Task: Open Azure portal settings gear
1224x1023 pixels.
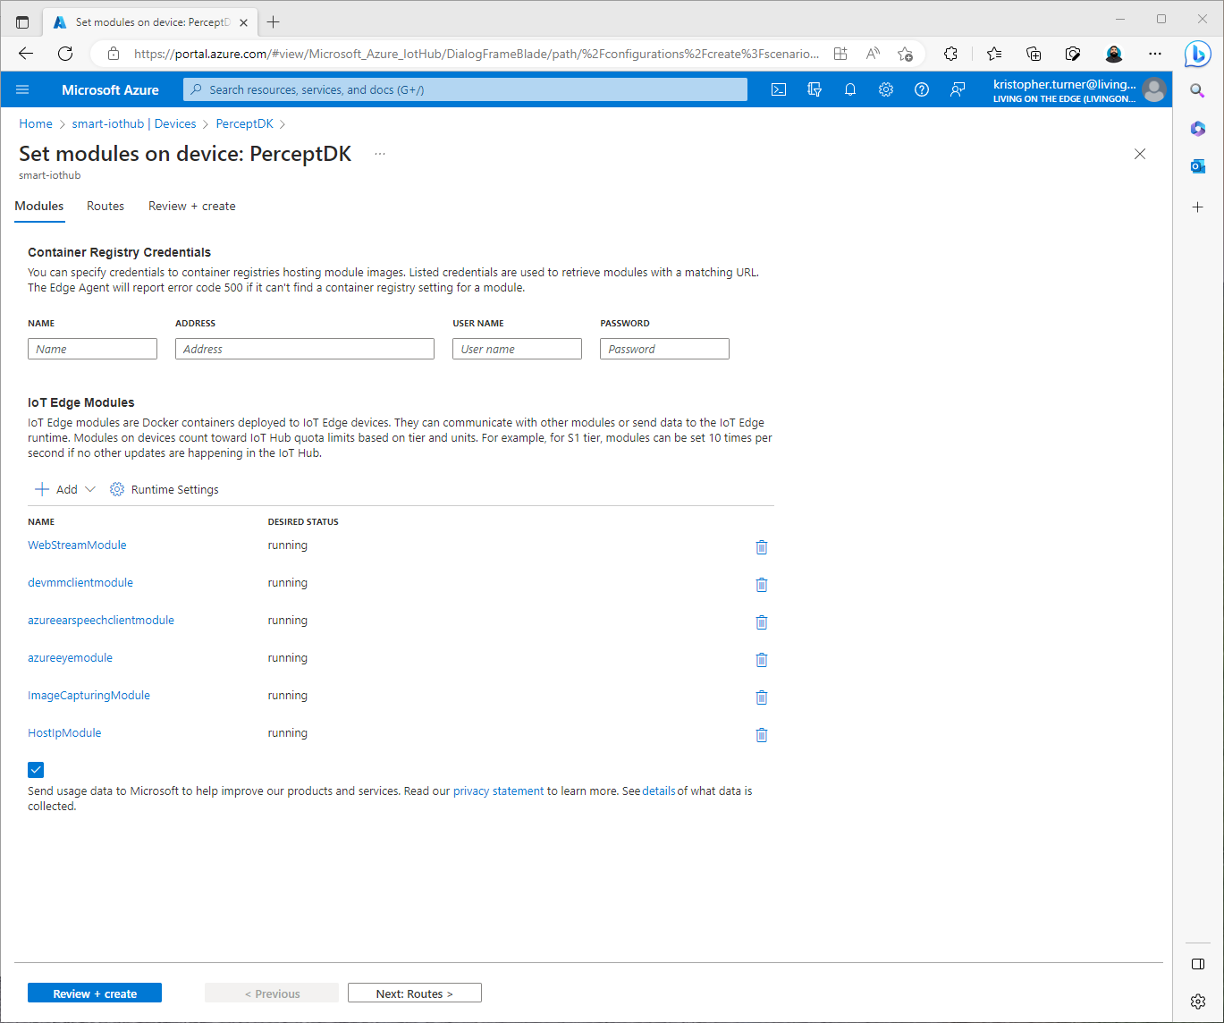Action: [x=886, y=89]
